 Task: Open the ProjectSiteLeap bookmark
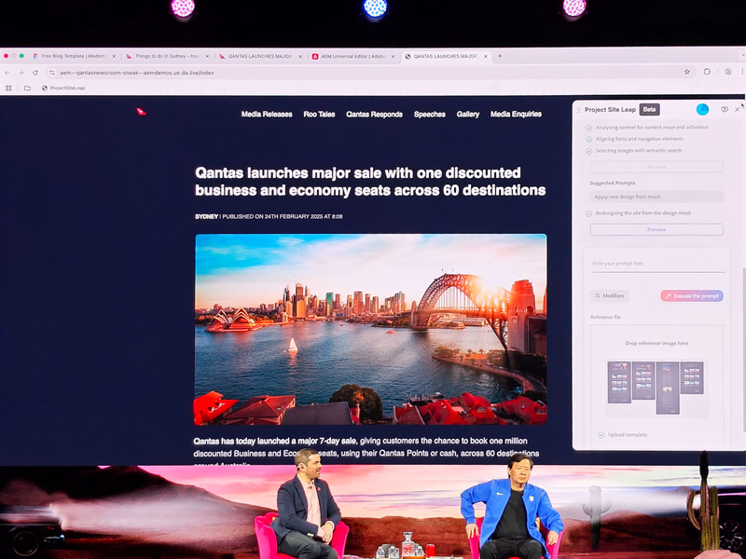63,88
